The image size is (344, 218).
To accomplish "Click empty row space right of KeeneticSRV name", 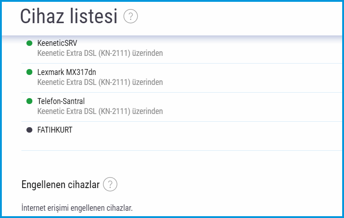I will coord(205,44).
